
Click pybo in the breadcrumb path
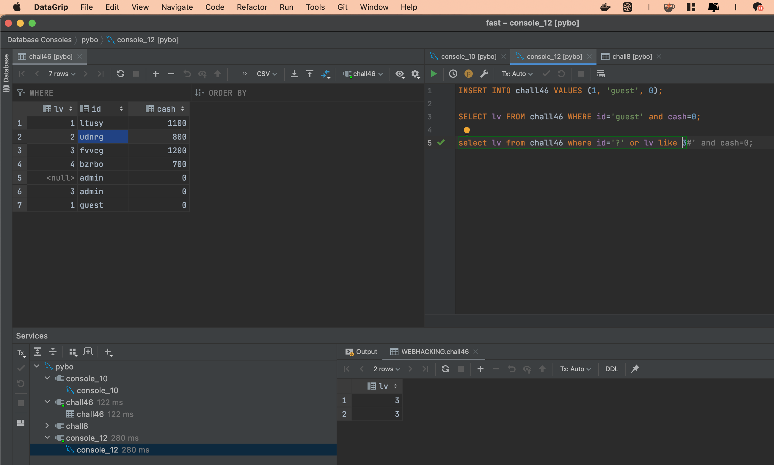90,40
